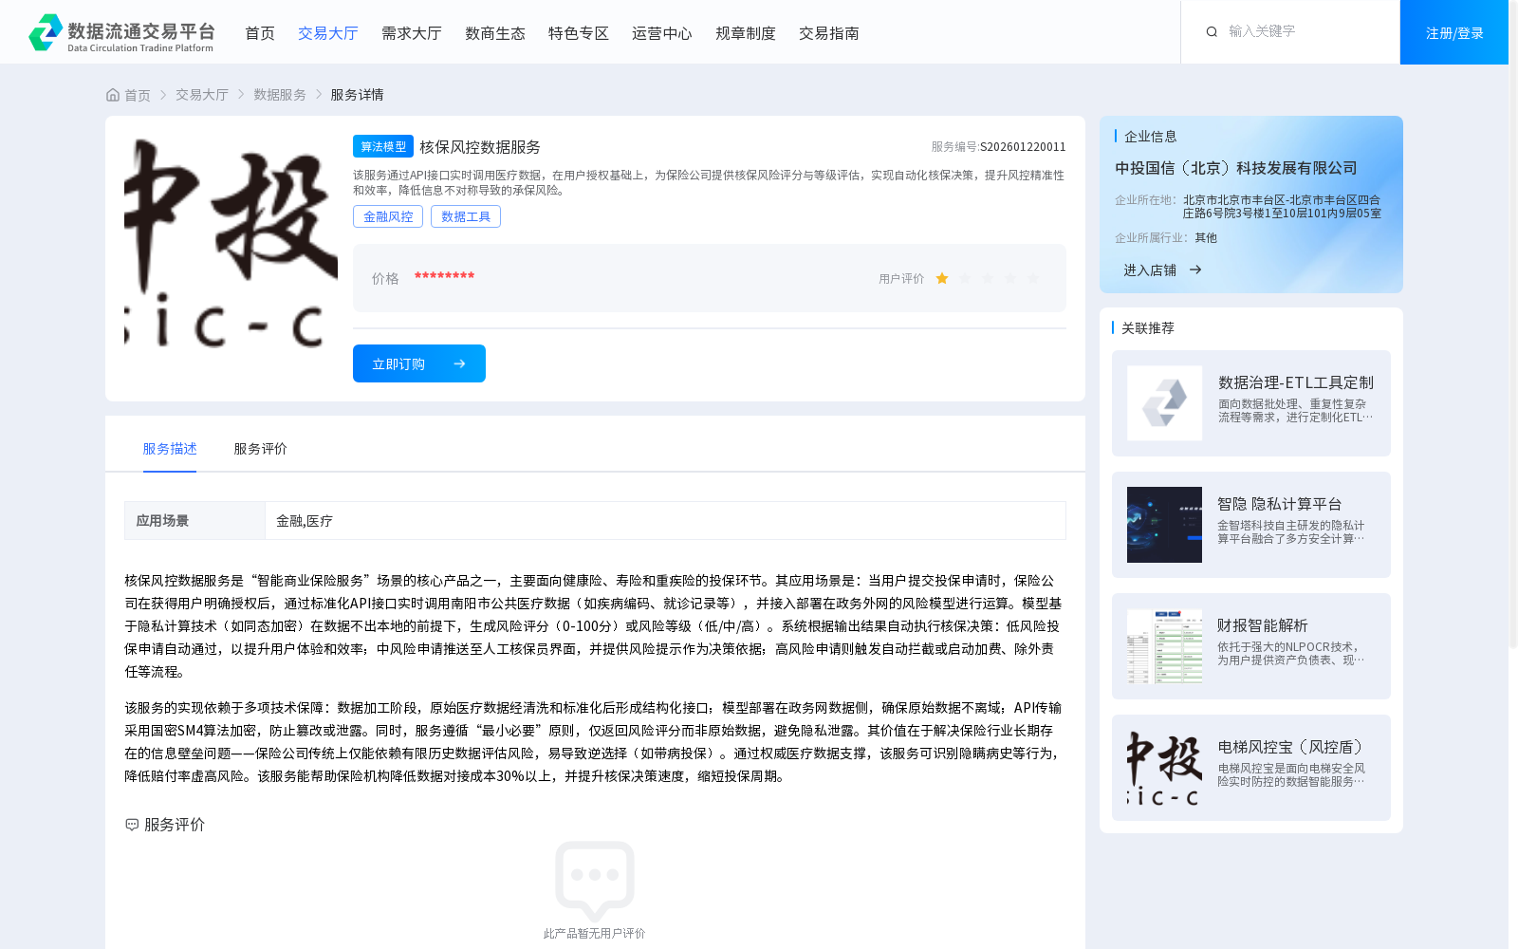Click the third rating star

tap(988, 278)
